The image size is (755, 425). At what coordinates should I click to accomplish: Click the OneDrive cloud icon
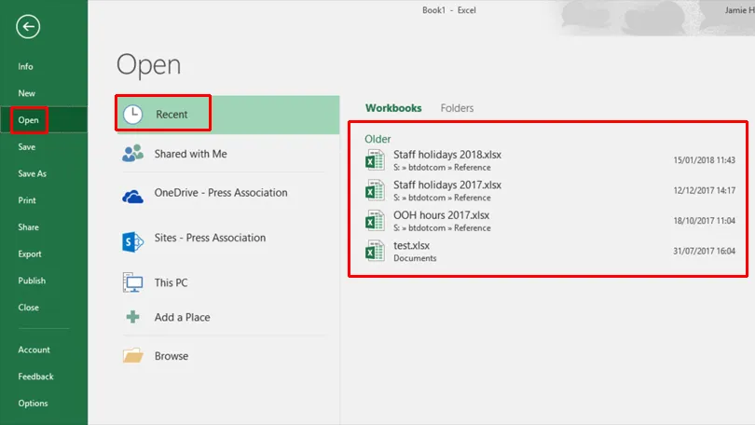click(x=133, y=194)
